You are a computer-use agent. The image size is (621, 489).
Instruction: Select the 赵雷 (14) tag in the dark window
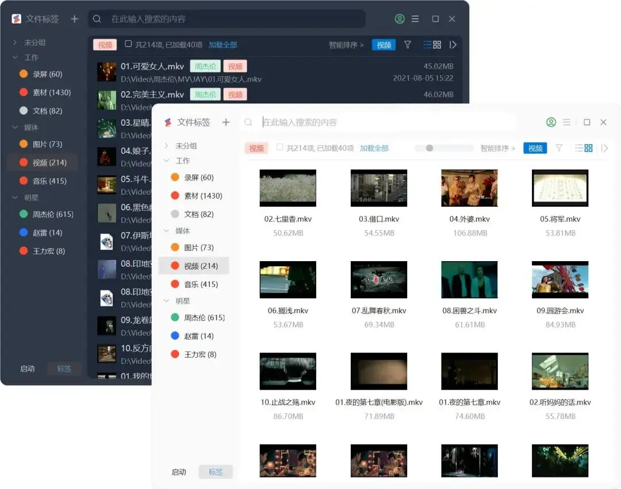click(43, 233)
